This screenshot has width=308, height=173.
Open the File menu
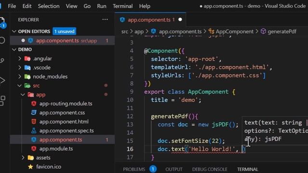(x=12, y=6)
